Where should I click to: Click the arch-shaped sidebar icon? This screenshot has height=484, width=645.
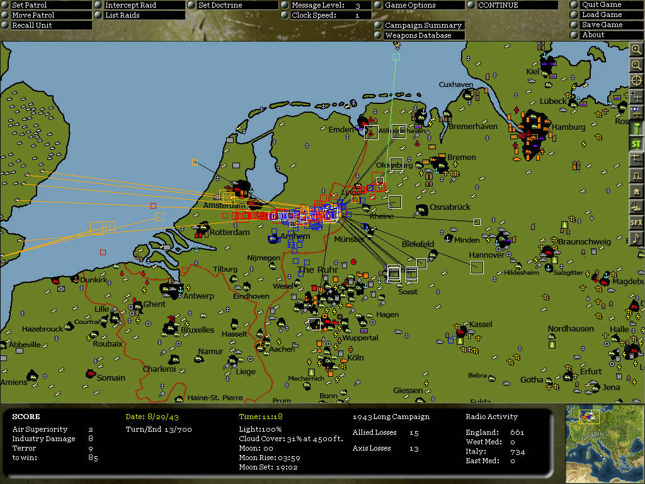pos(636,175)
